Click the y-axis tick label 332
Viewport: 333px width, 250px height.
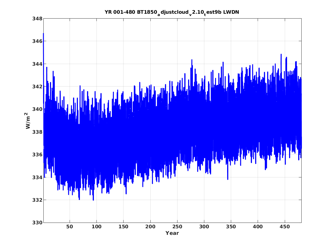pyautogui.click(x=37, y=200)
